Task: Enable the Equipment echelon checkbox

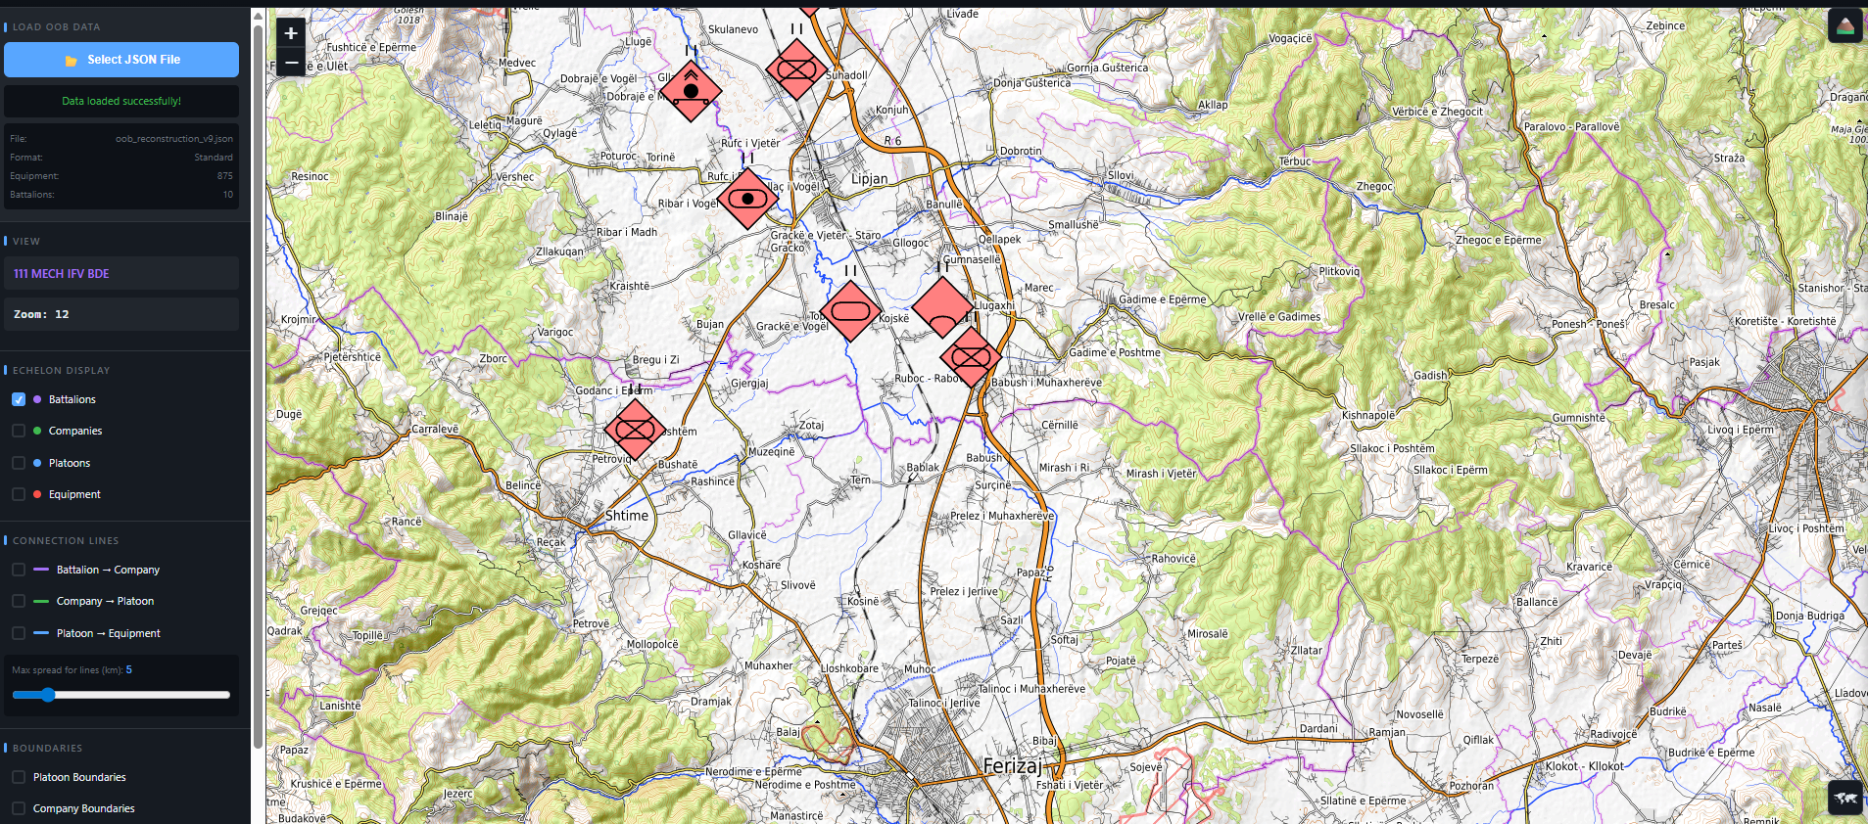Action: pos(19,494)
